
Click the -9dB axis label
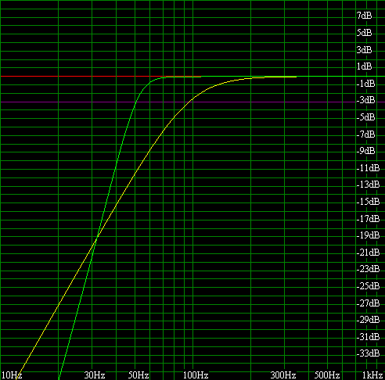coord(365,151)
